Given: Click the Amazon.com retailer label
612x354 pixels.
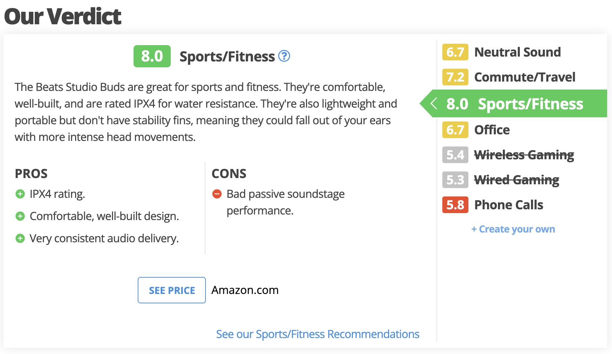Looking at the screenshot, I should (x=245, y=290).
